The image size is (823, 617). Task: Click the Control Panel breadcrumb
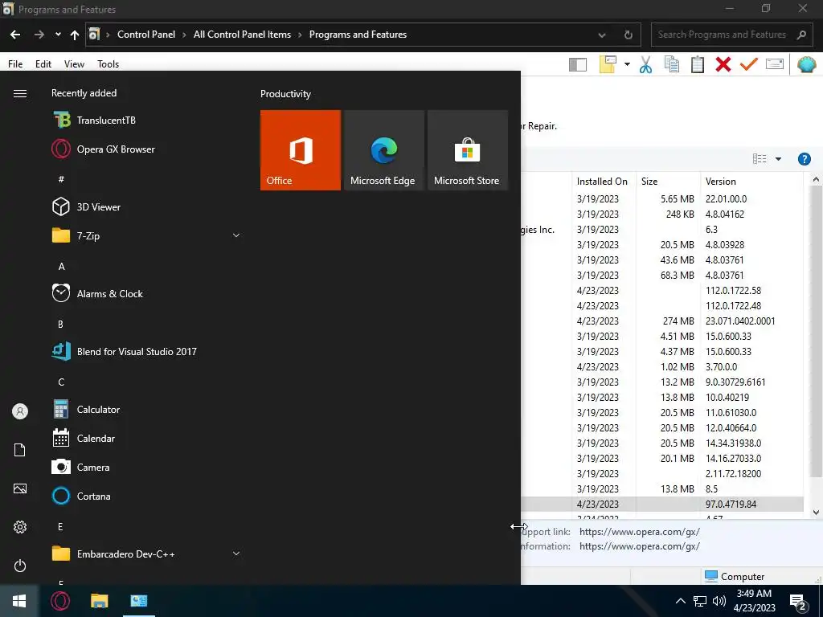click(146, 34)
